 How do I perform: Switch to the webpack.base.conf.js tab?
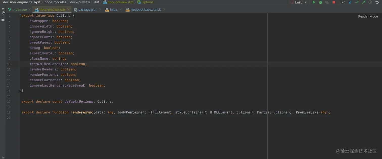[146, 10]
